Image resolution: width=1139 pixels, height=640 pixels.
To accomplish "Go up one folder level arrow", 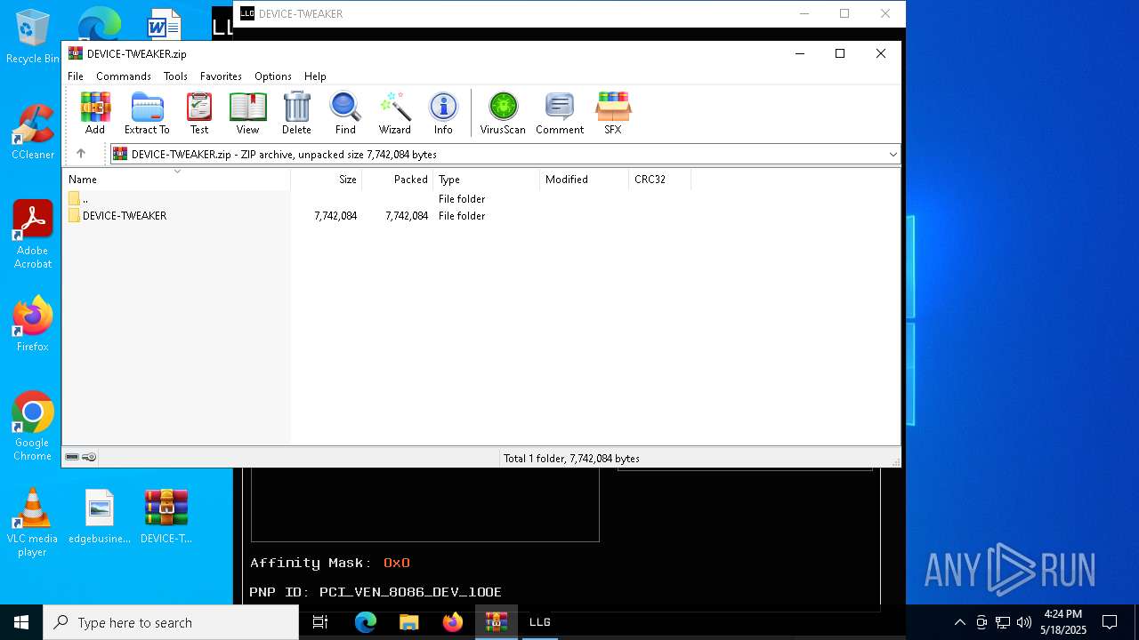I will coord(81,154).
